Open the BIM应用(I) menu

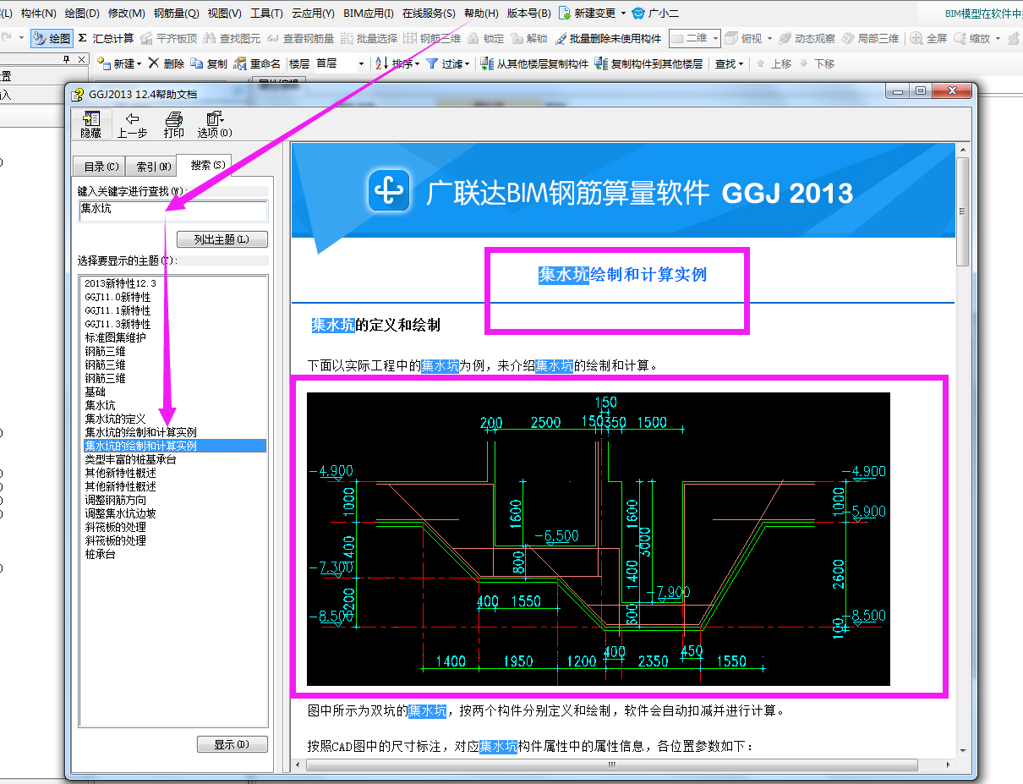tap(369, 14)
